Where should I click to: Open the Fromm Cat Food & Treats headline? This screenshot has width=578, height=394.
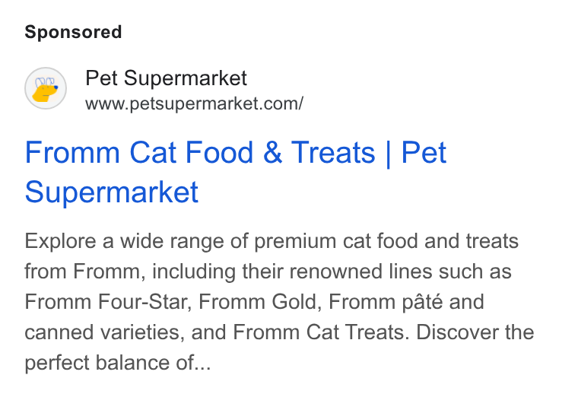236,172
